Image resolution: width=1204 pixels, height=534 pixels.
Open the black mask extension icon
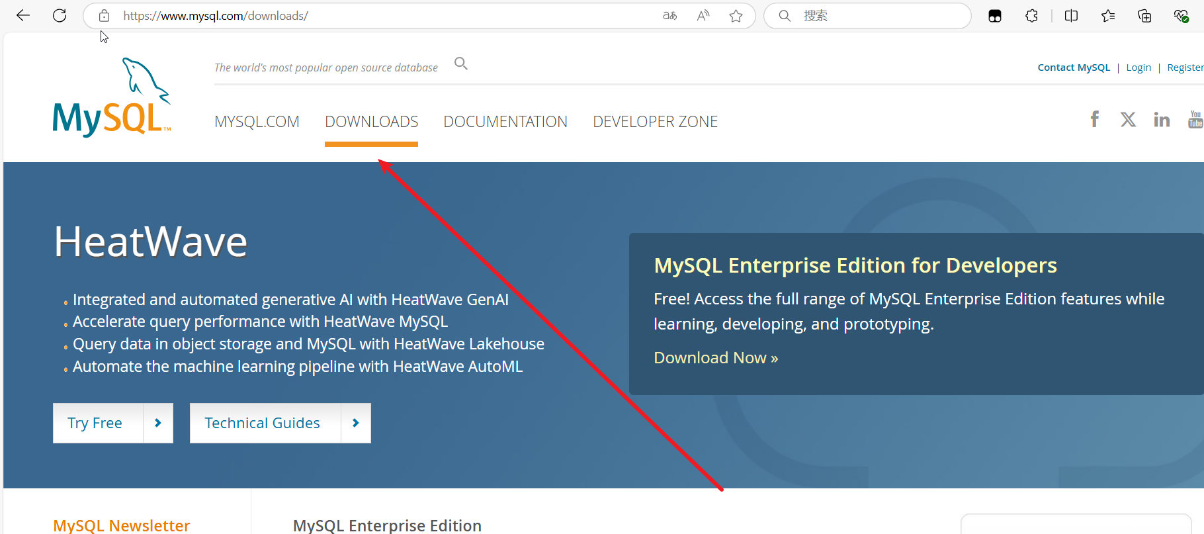pos(995,16)
